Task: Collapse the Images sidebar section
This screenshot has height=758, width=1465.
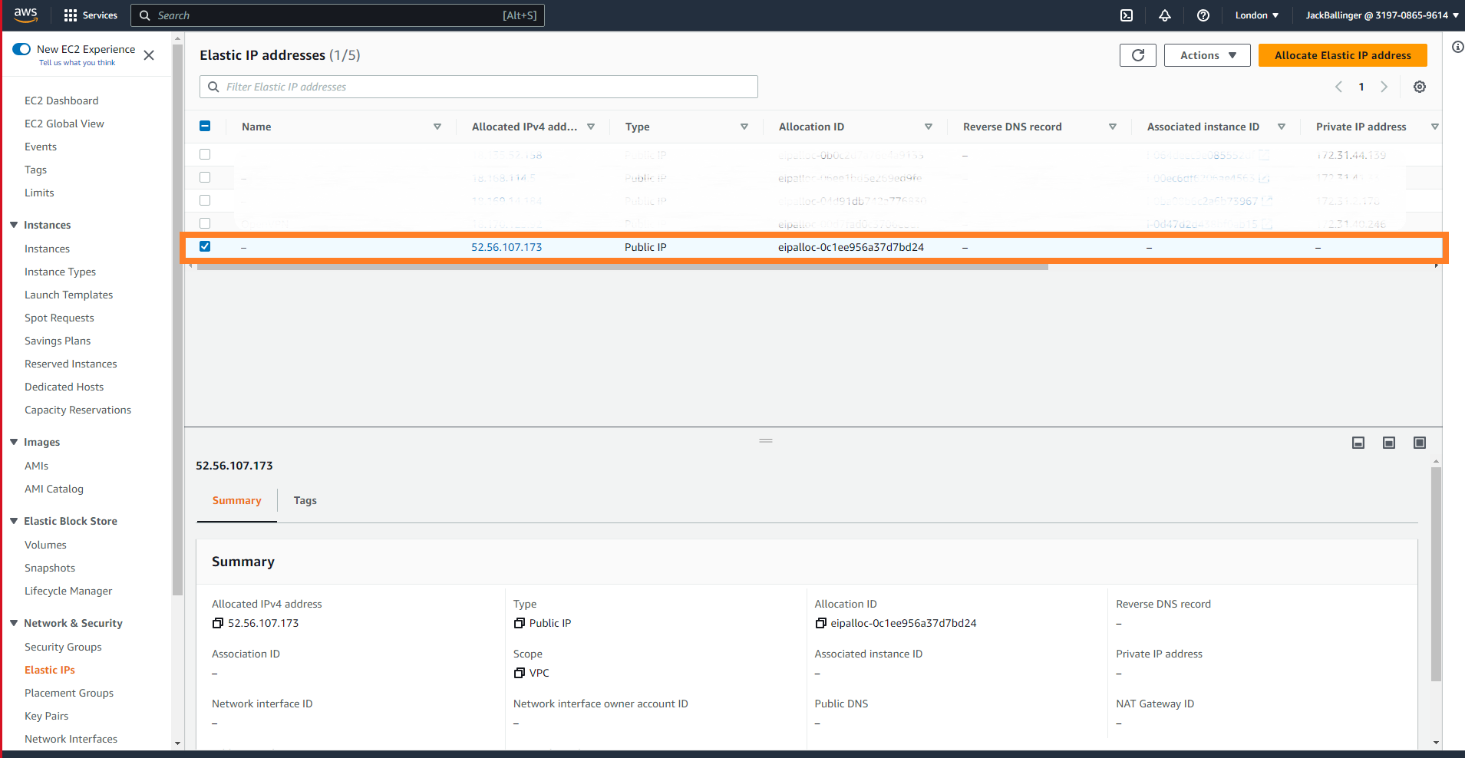Action: click(14, 442)
